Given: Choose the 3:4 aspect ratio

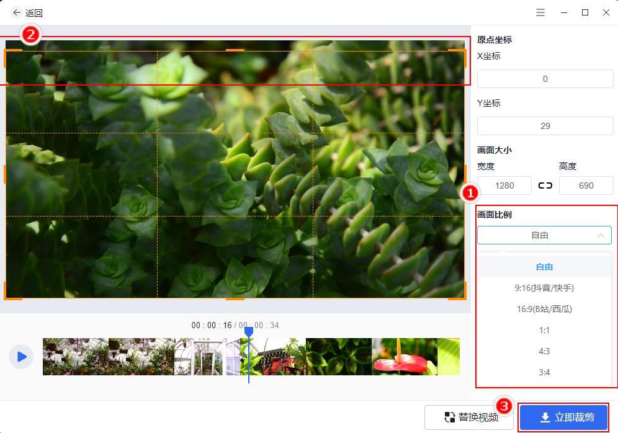Looking at the screenshot, I should click(544, 372).
